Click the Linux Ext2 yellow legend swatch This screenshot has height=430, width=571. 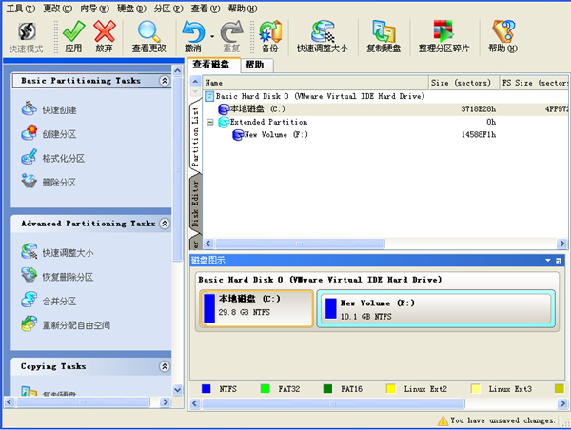pos(391,389)
